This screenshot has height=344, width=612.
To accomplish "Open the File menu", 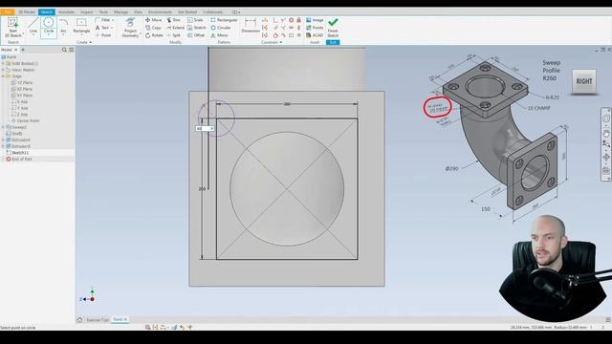I will point(7,12).
